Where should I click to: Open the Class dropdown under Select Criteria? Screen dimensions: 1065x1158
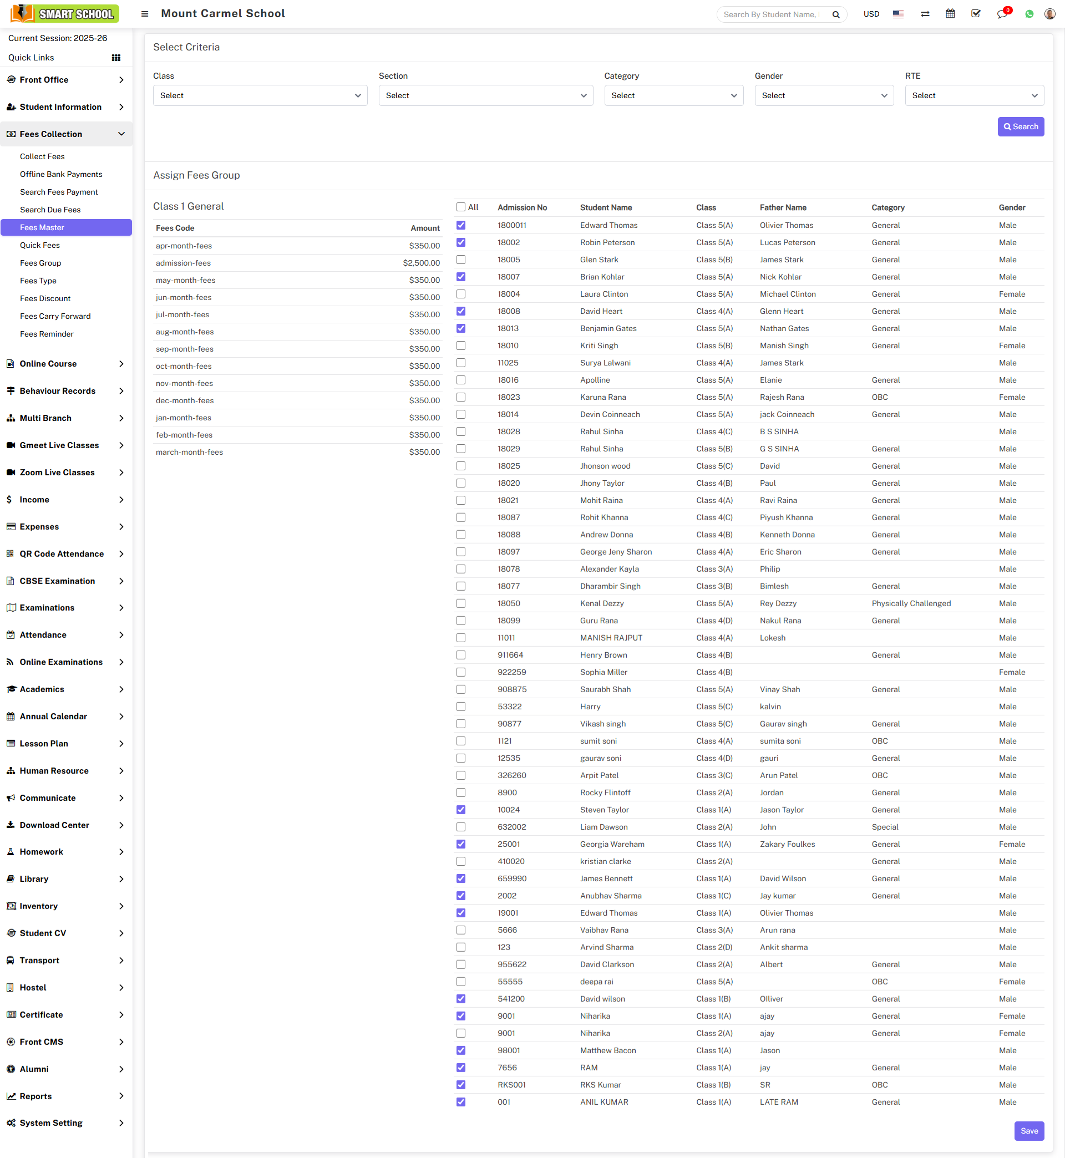(260, 95)
